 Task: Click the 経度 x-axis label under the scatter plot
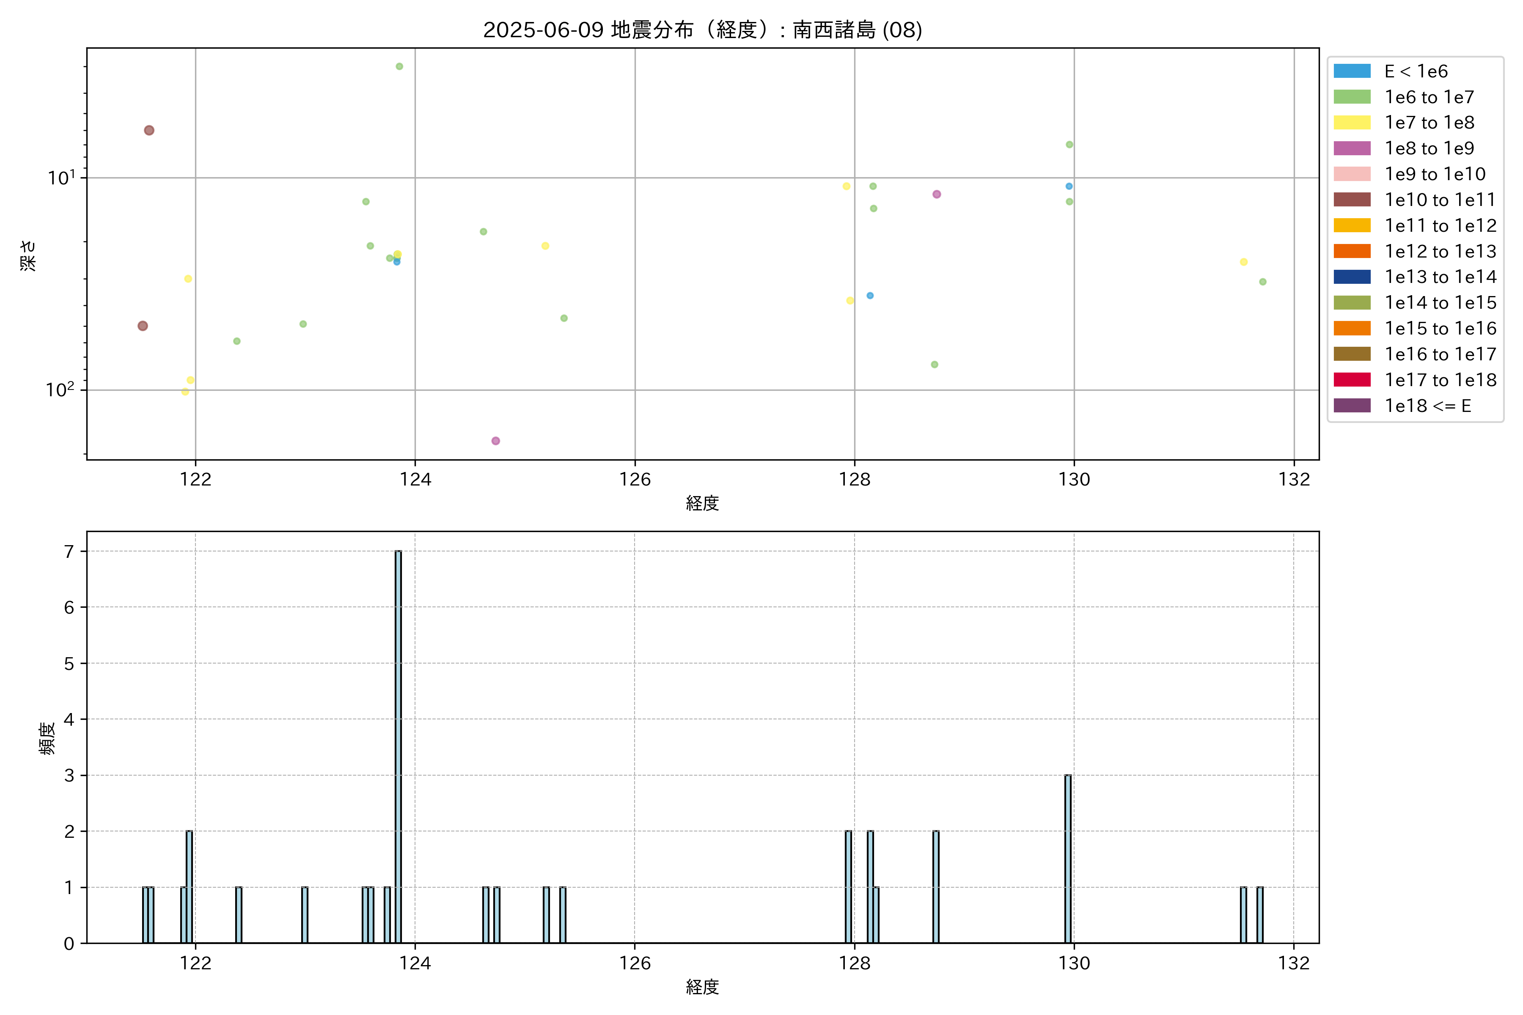click(x=702, y=503)
